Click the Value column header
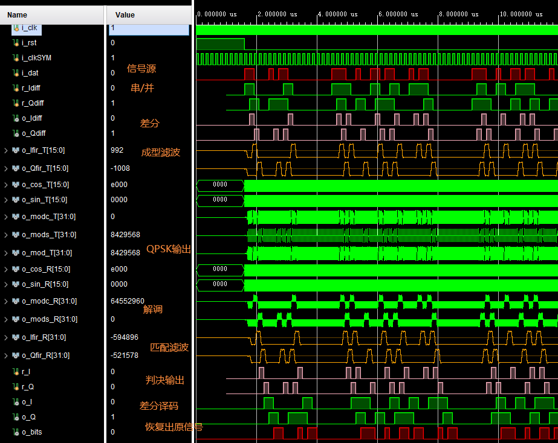Screen dimensions: 558x443 click(x=149, y=15)
